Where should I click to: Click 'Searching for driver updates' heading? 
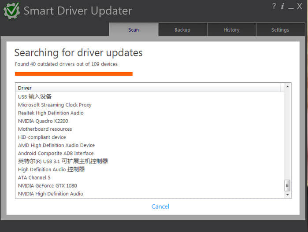(78, 53)
